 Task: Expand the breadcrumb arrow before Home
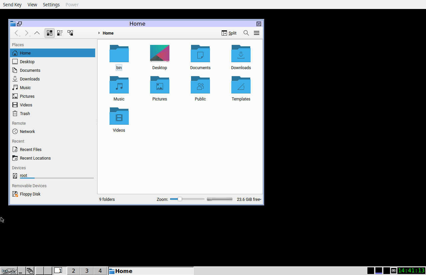click(99, 33)
